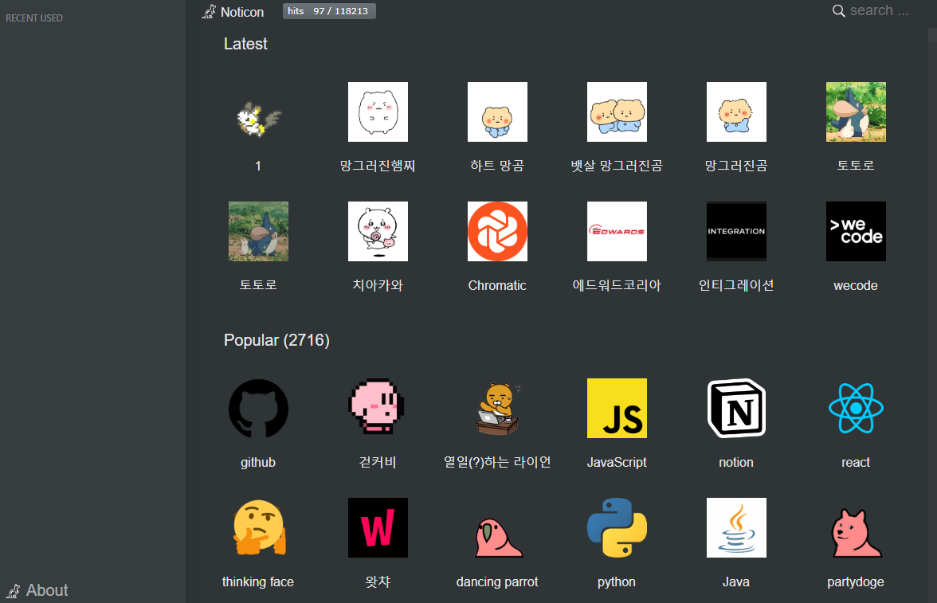Screen dimensions: 937x603
Task: Click the python logo icon
Action: tap(617, 527)
